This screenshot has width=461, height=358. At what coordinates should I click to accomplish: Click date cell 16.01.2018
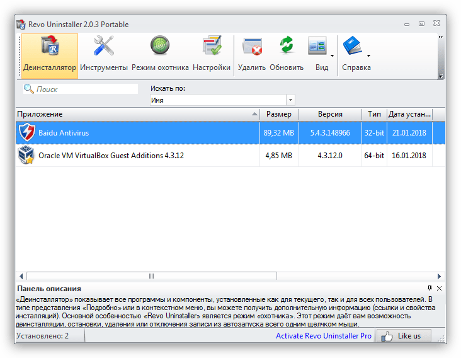[x=409, y=155]
